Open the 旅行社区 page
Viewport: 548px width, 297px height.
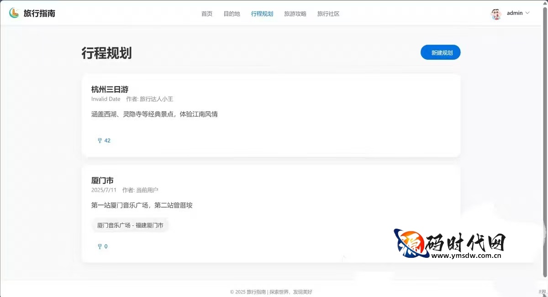click(x=328, y=14)
